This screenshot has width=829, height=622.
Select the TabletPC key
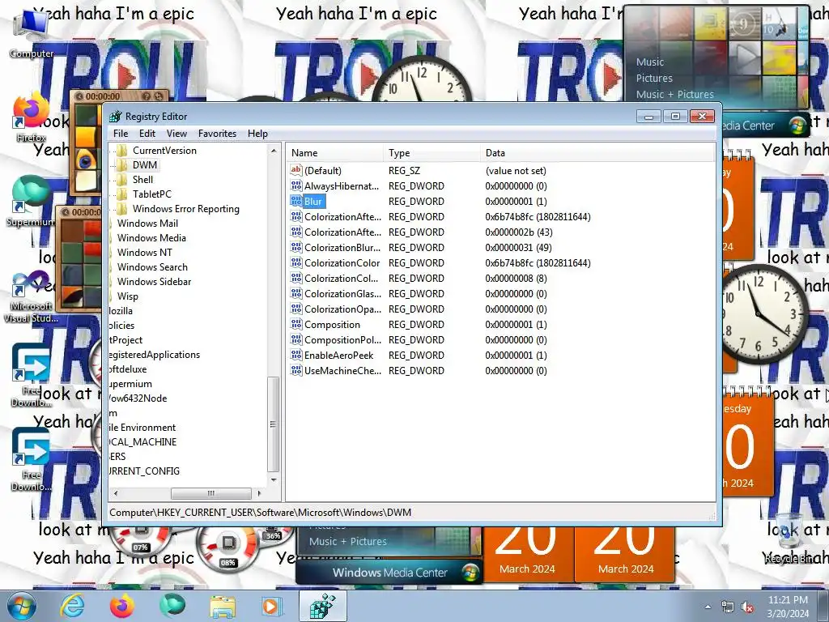click(x=151, y=194)
